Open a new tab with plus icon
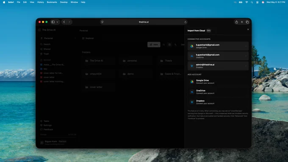This screenshot has width=288, height=162. (x=242, y=22)
